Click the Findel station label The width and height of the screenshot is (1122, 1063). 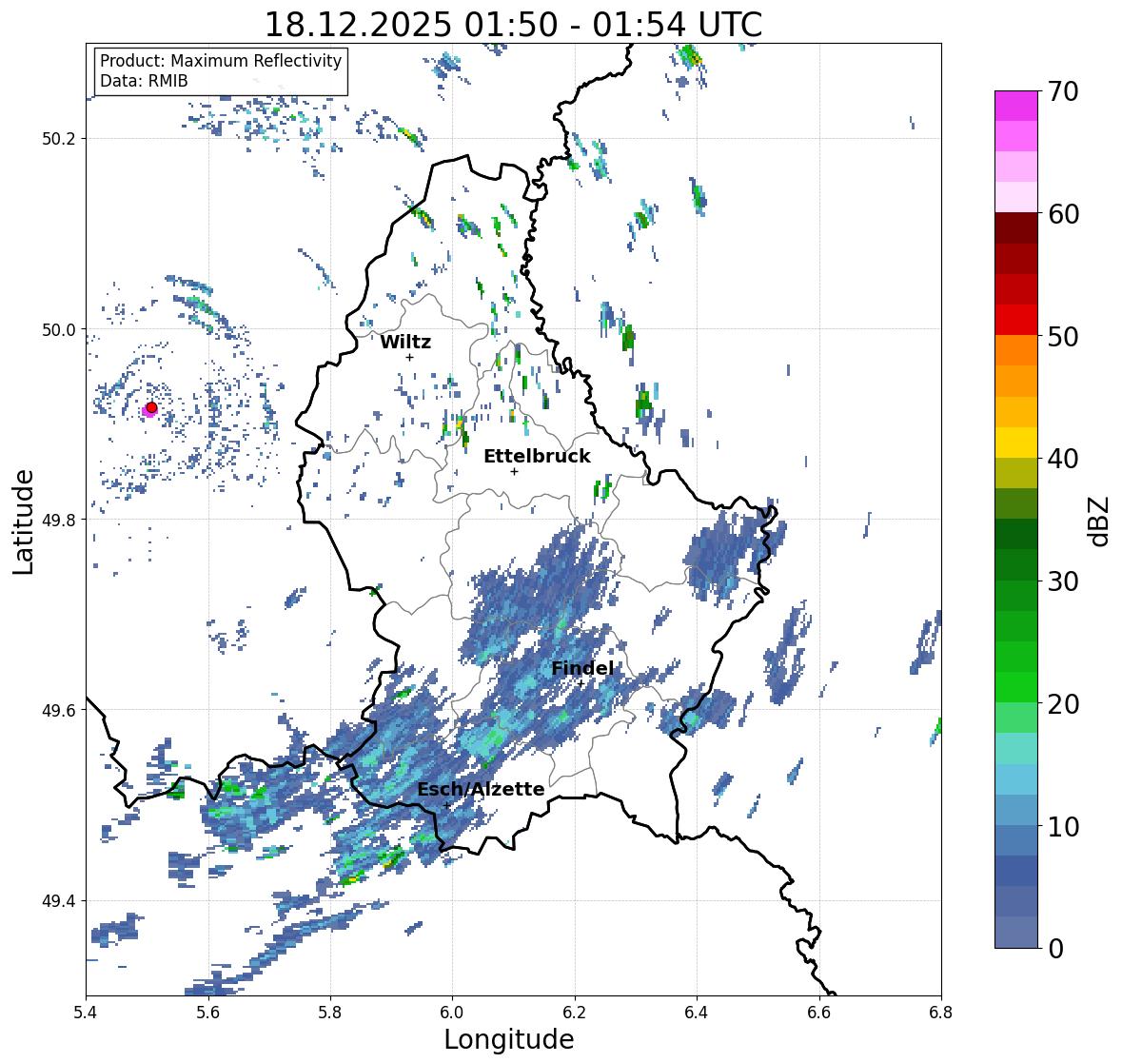581,668
